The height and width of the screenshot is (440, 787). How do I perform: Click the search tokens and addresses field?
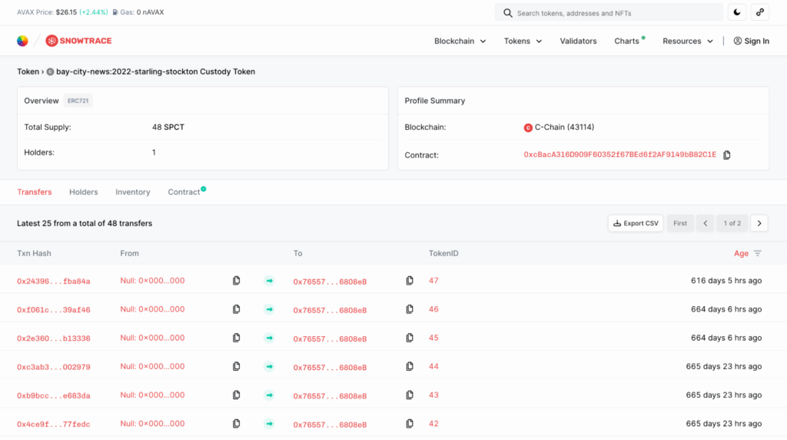[609, 13]
